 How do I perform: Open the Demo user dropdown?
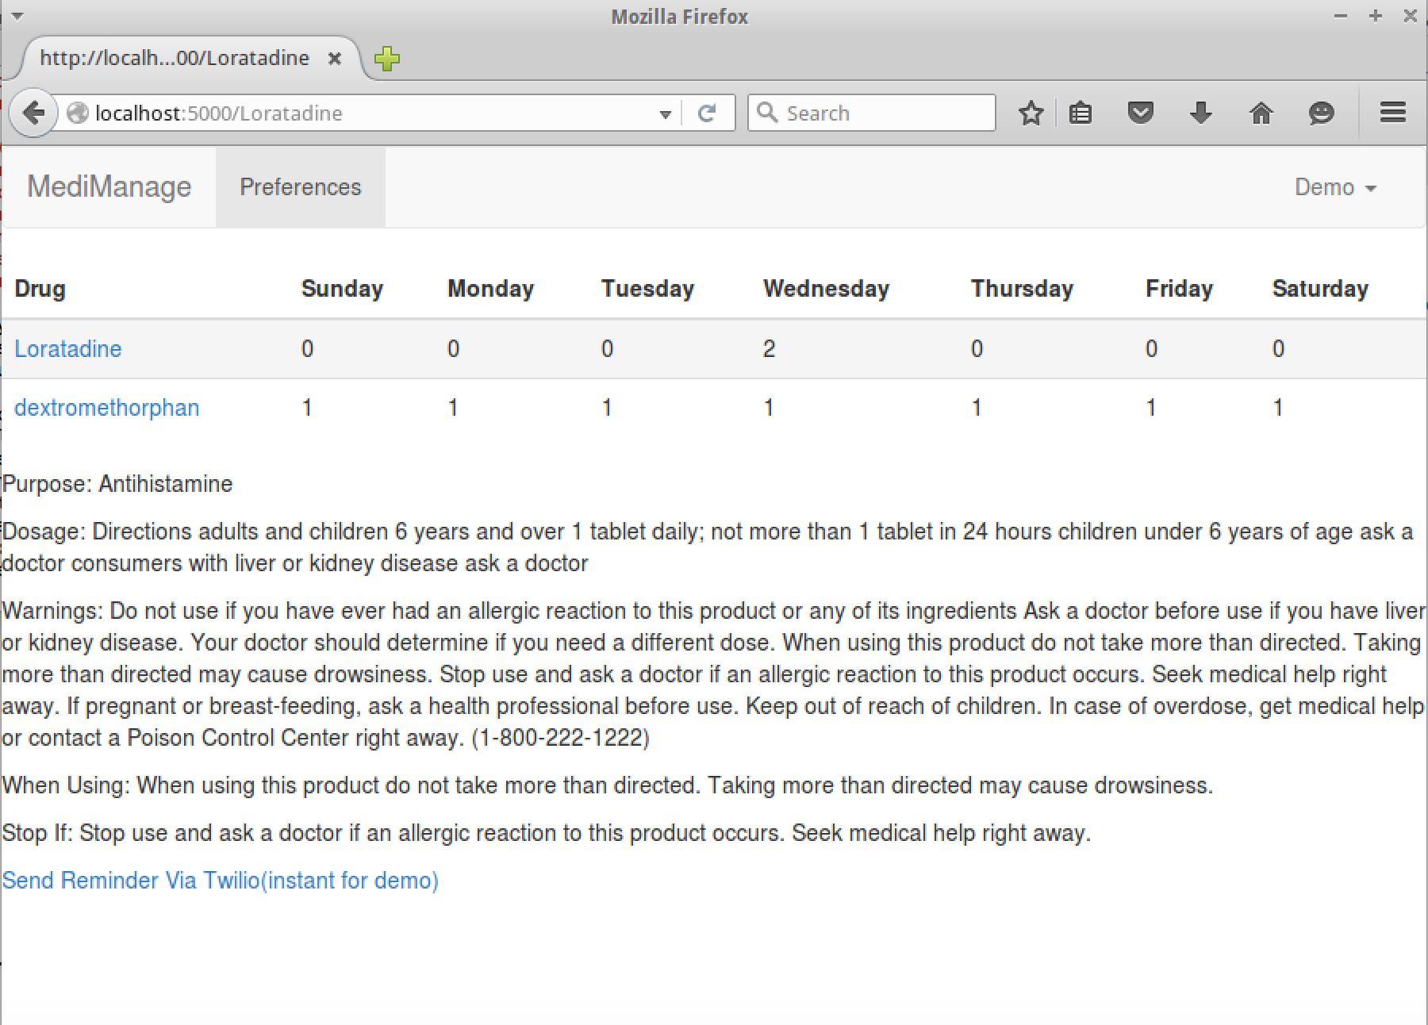[1335, 187]
